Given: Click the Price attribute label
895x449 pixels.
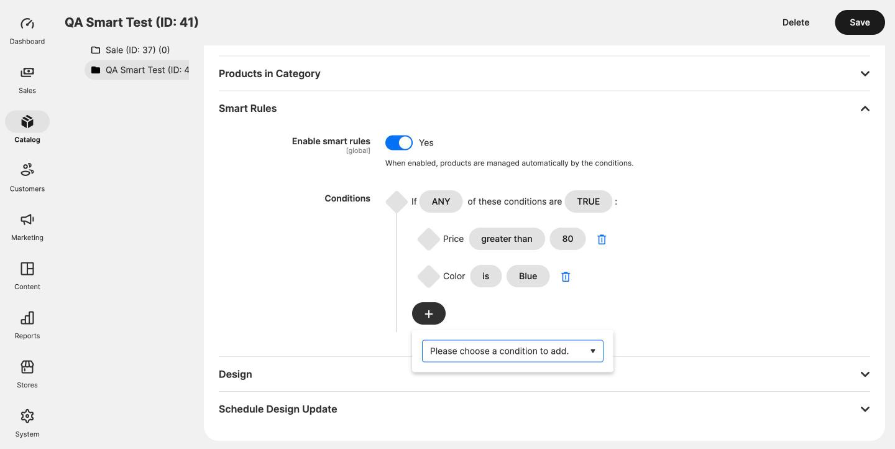Looking at the screenshot, I should tap(454, 239).
